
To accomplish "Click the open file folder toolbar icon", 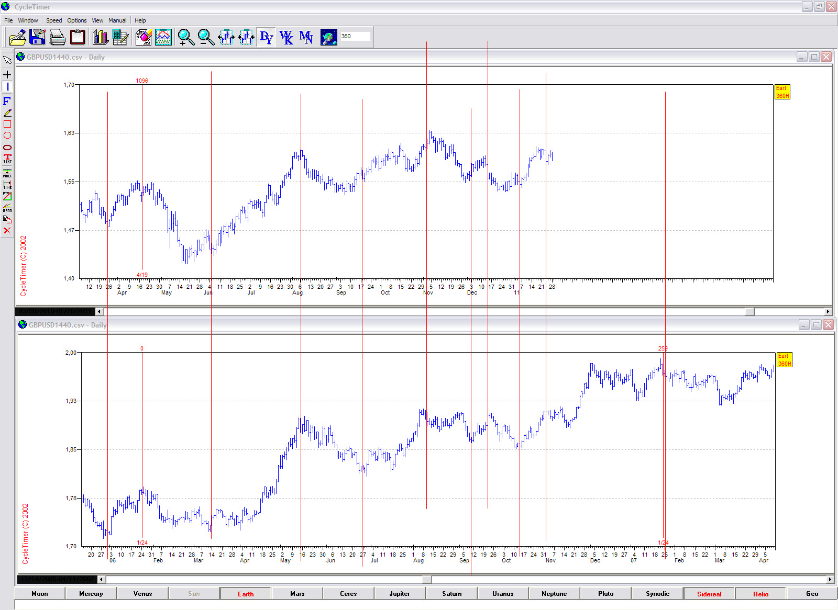I will point(17,37).
